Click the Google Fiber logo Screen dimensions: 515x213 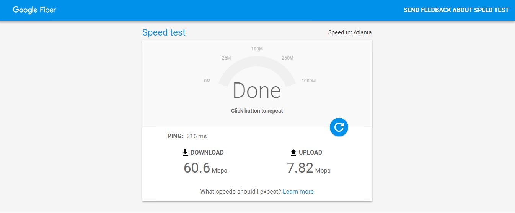[34, 10]
